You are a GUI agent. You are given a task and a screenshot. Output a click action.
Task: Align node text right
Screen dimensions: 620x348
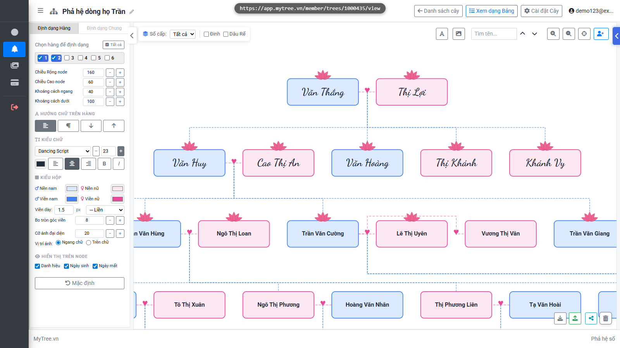tap(88, 164)
